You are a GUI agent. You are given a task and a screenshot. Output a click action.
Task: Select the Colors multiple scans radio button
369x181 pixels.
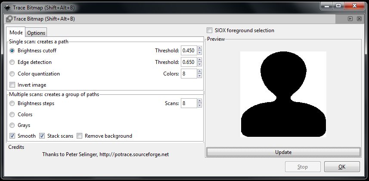(12, 115)
